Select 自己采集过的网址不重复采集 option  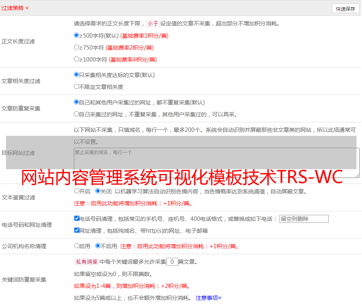coord(76,114)
